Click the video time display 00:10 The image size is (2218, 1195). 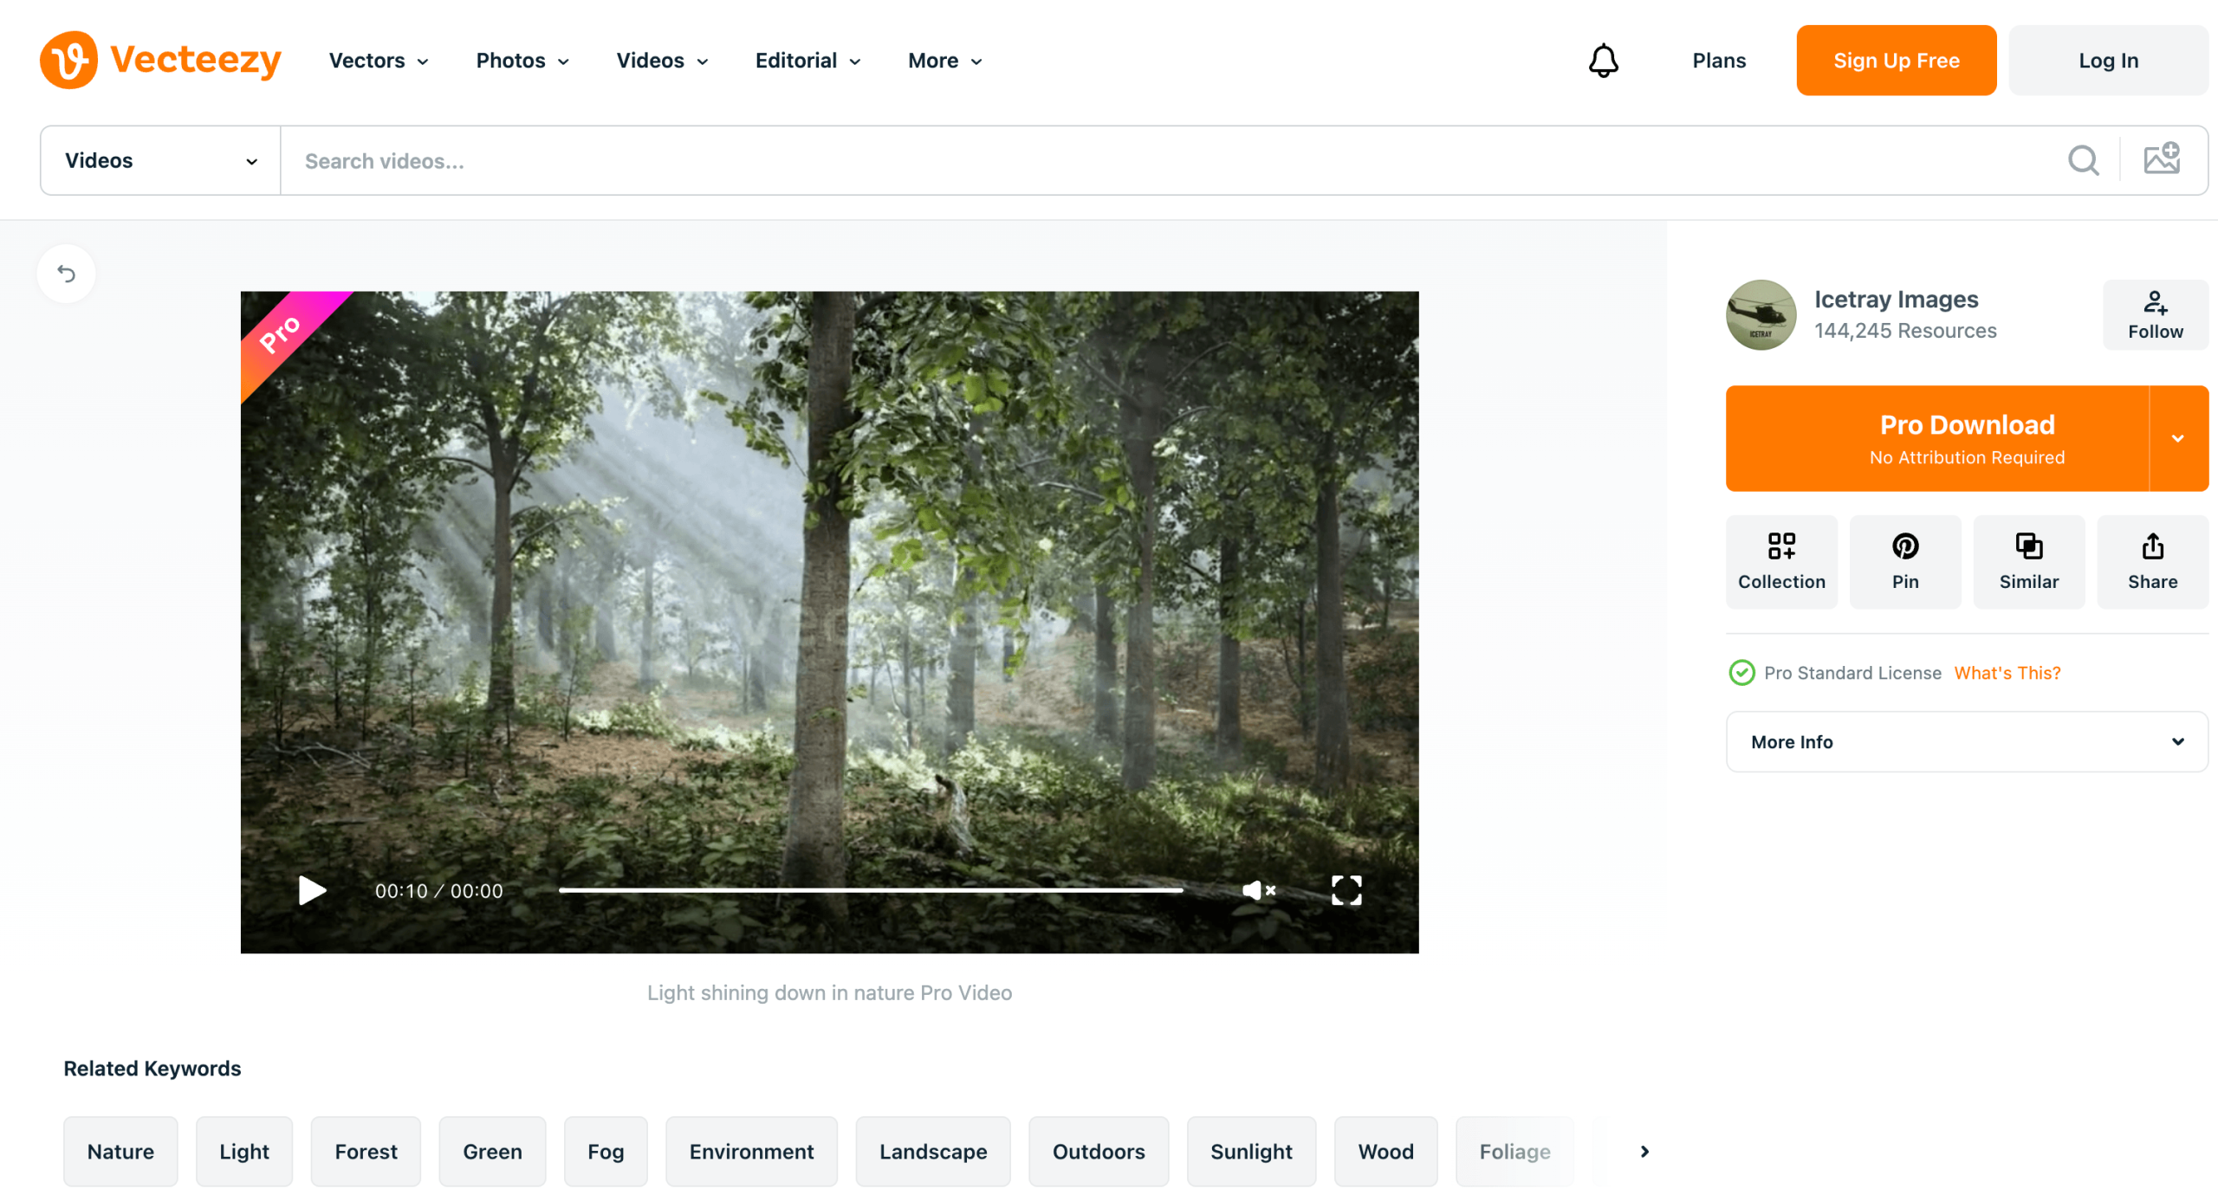click(401, 891)
